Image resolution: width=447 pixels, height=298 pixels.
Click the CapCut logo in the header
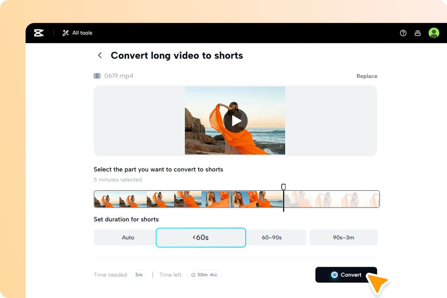[x=39, y=33]
